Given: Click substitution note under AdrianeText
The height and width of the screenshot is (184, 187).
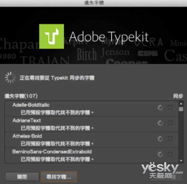Looking at the screenshot, I should tap(57, 128).
